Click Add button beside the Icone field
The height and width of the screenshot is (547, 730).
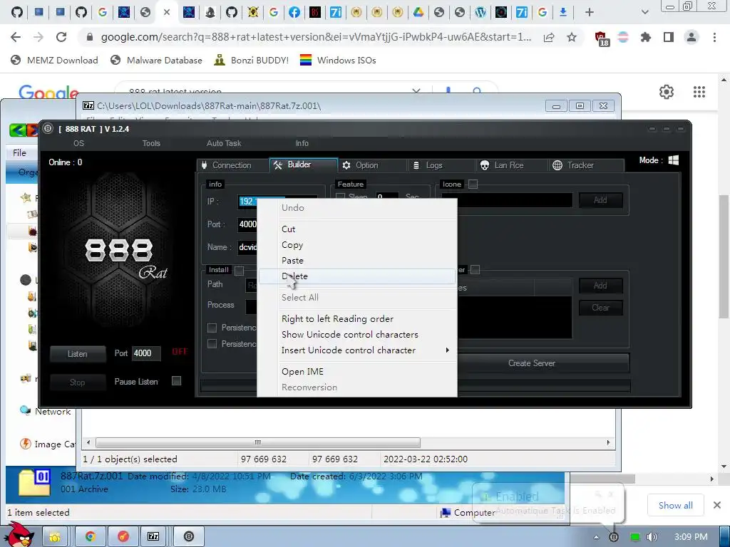(x=600, y=200)
